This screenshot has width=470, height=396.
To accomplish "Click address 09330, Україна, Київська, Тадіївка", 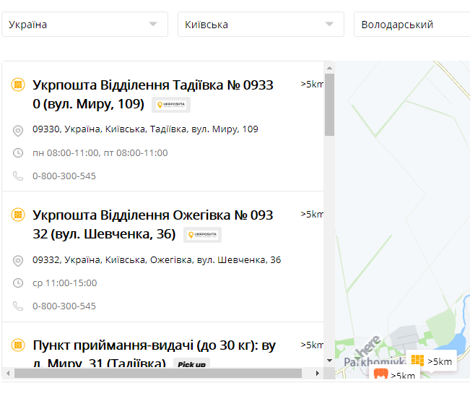I will (x=145, y=129).
